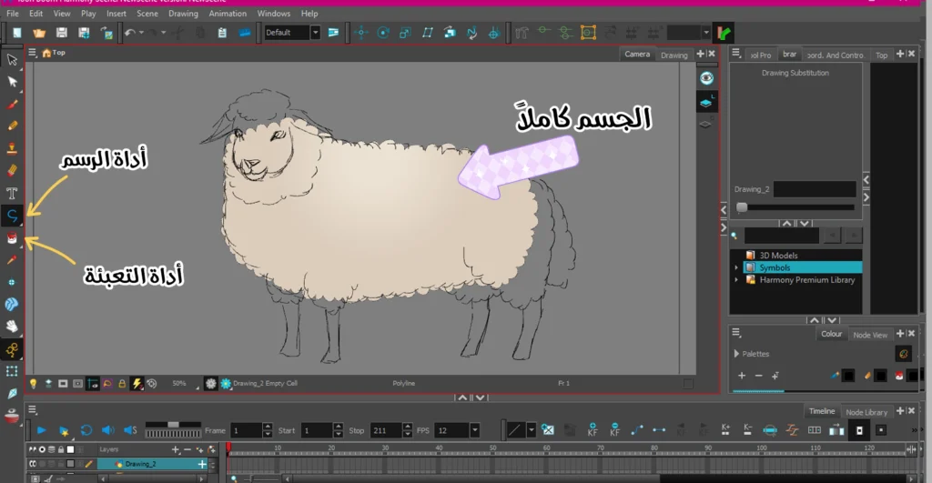Click the Show Colour Palette icon
The width and height of the screenshot is (932, 483).
click(904, 354)
